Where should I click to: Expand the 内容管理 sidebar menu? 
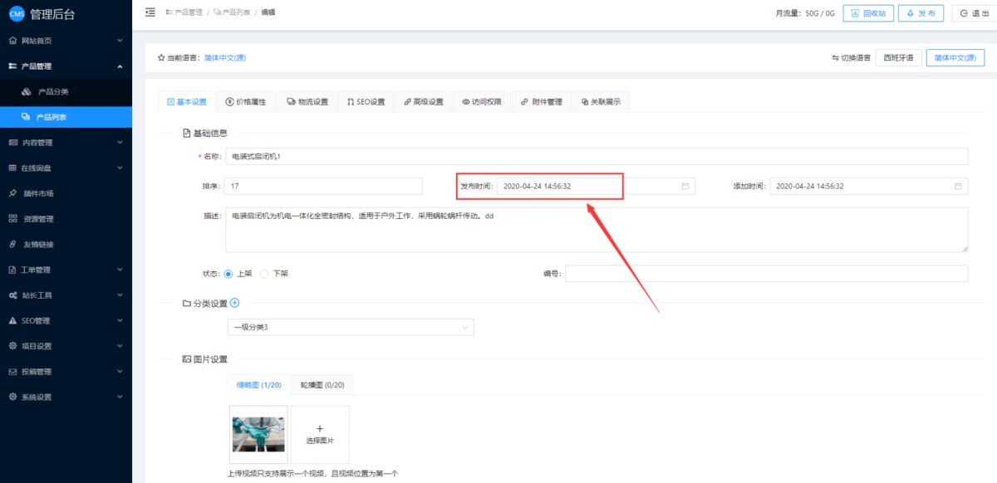[x=66, y=143]
